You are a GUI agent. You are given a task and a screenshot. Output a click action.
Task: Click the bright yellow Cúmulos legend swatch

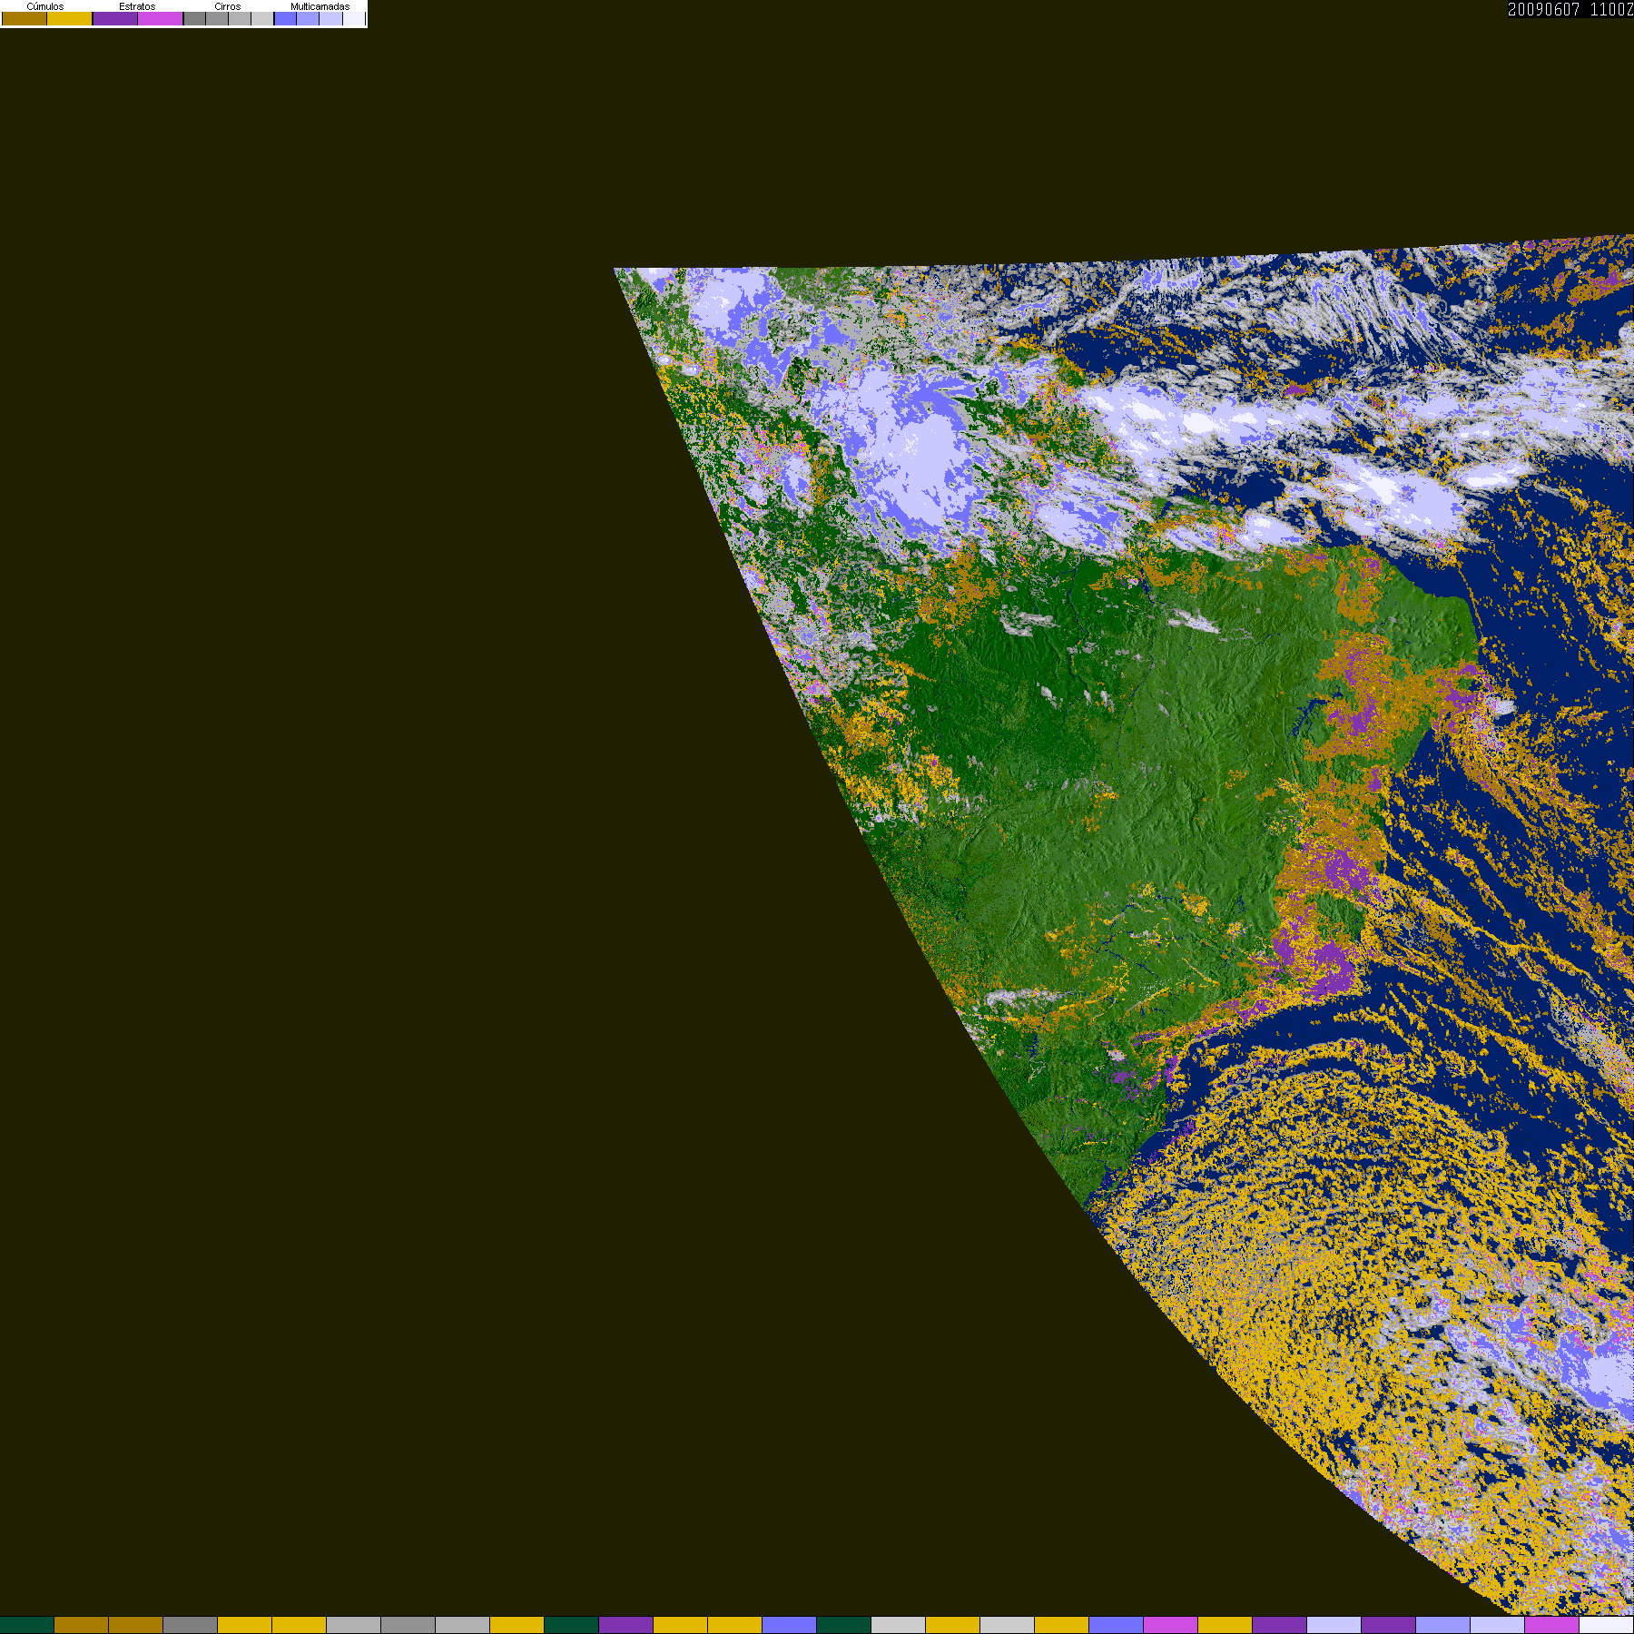click(70, 18)
